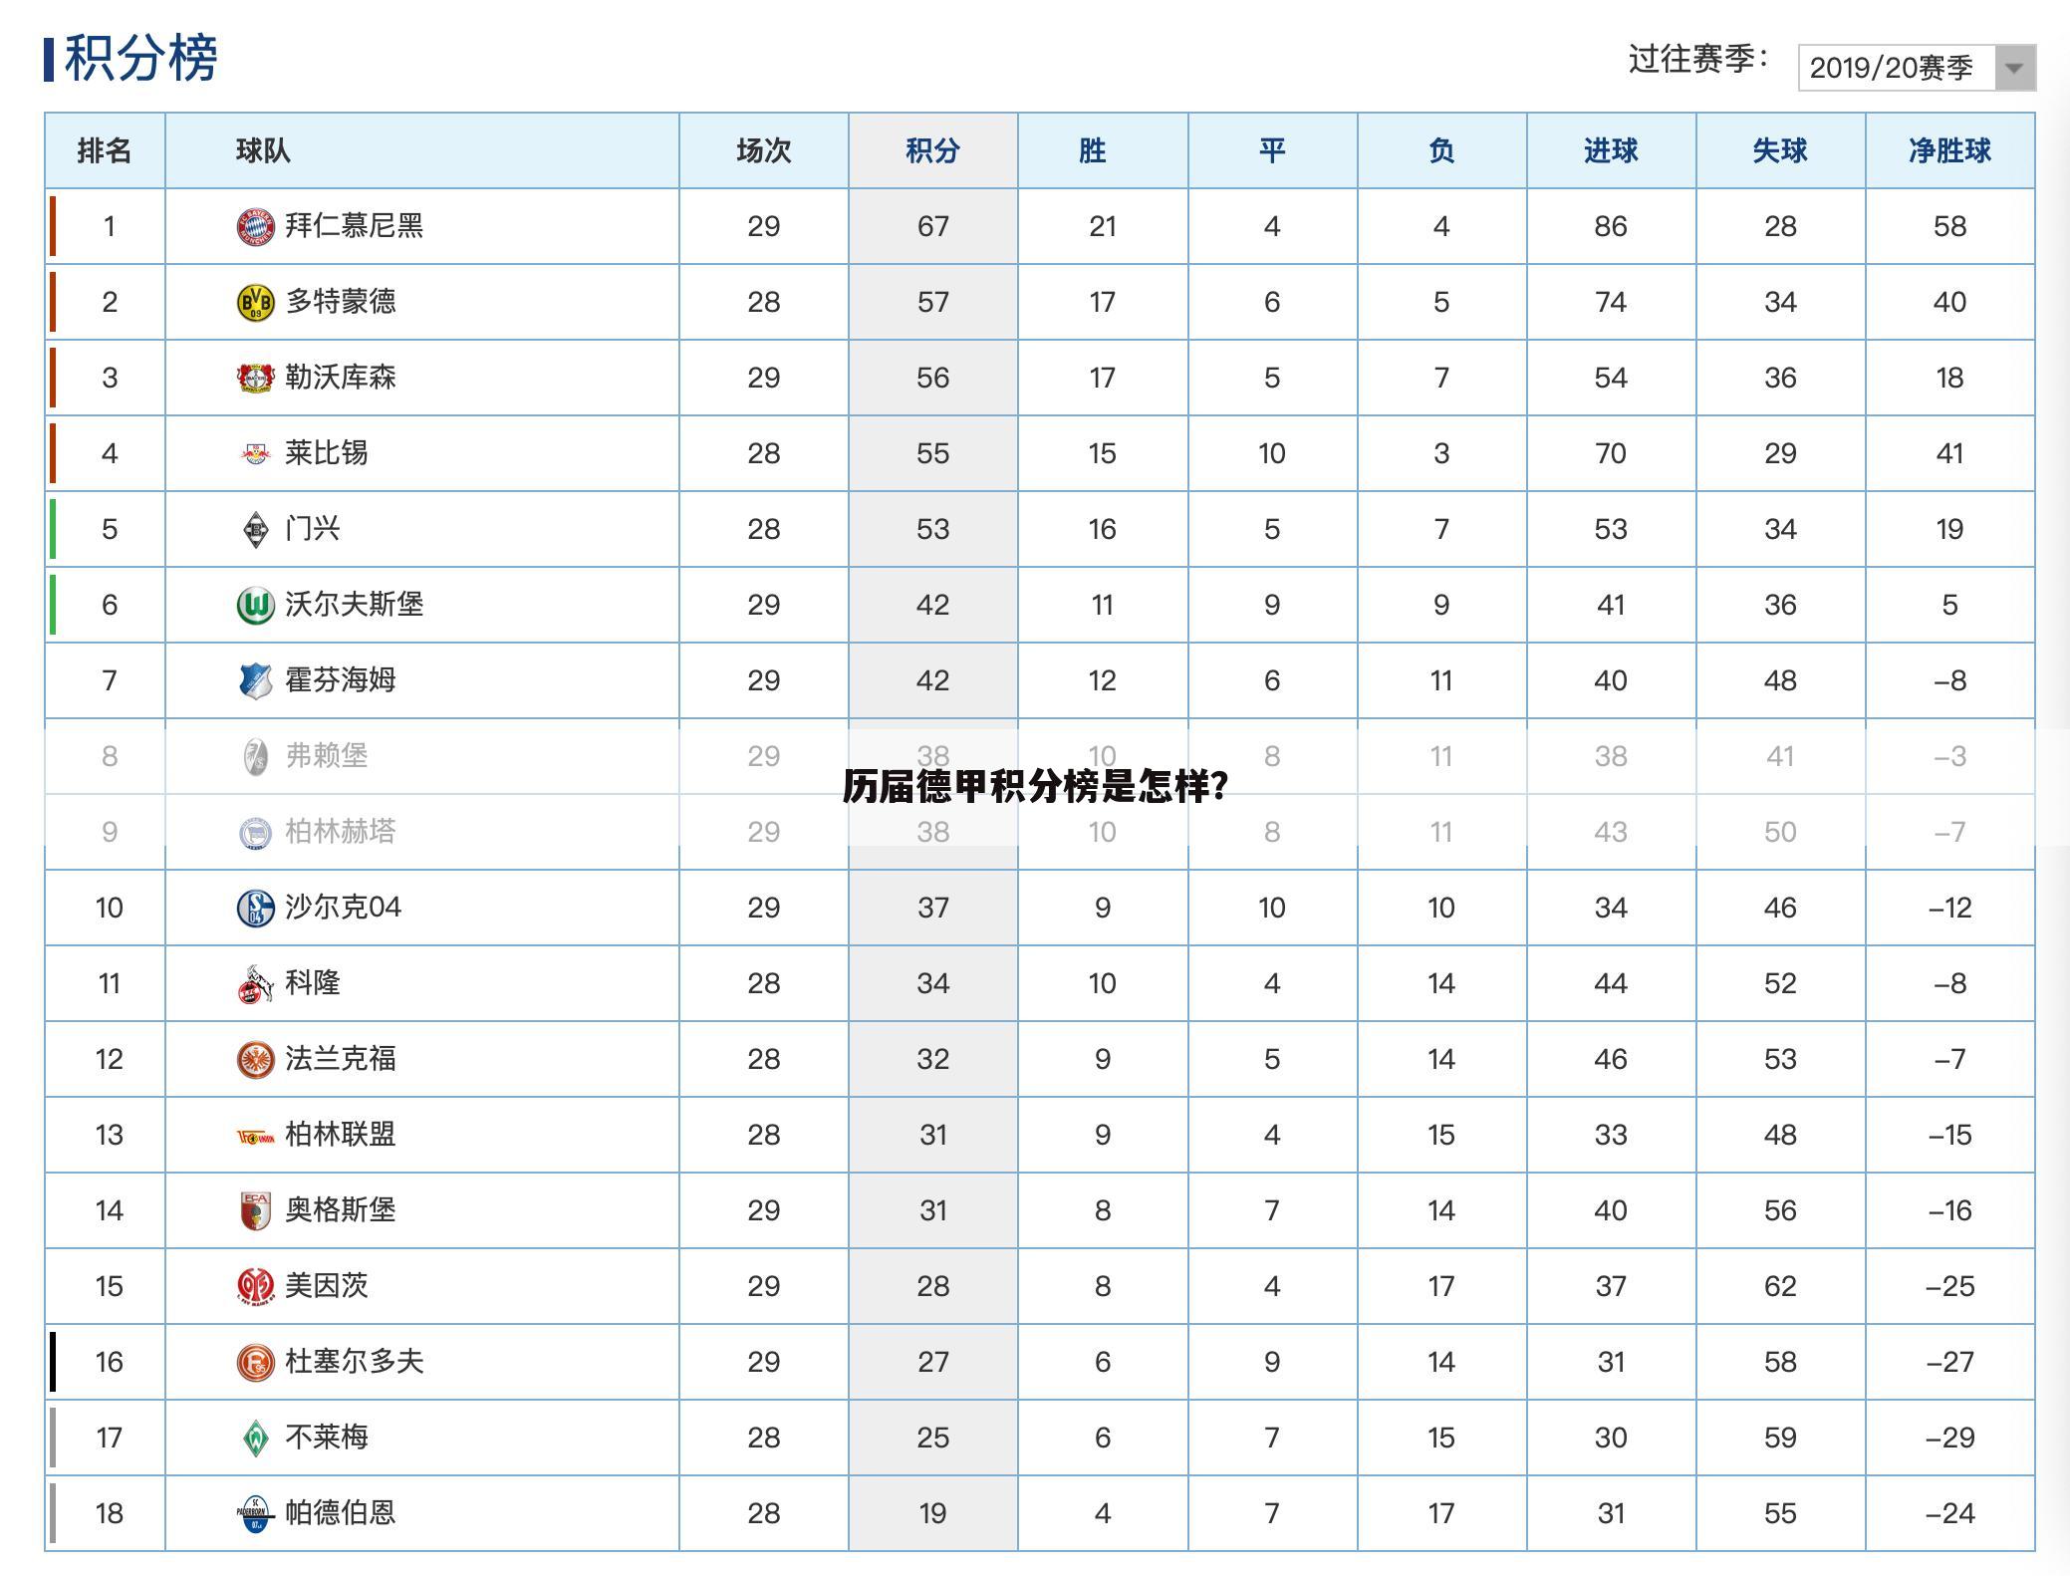Viewport: 2070px width, 1576px height.
Task: Open team page for 勒沃库森
Action: [341, 378]
